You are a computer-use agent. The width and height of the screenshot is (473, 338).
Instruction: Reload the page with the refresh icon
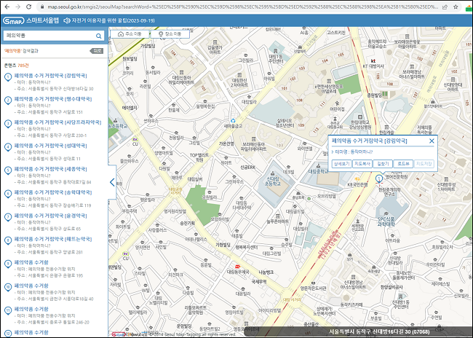[28, 7]
